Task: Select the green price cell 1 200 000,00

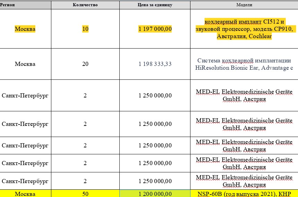Action: [x=155, y=194]
